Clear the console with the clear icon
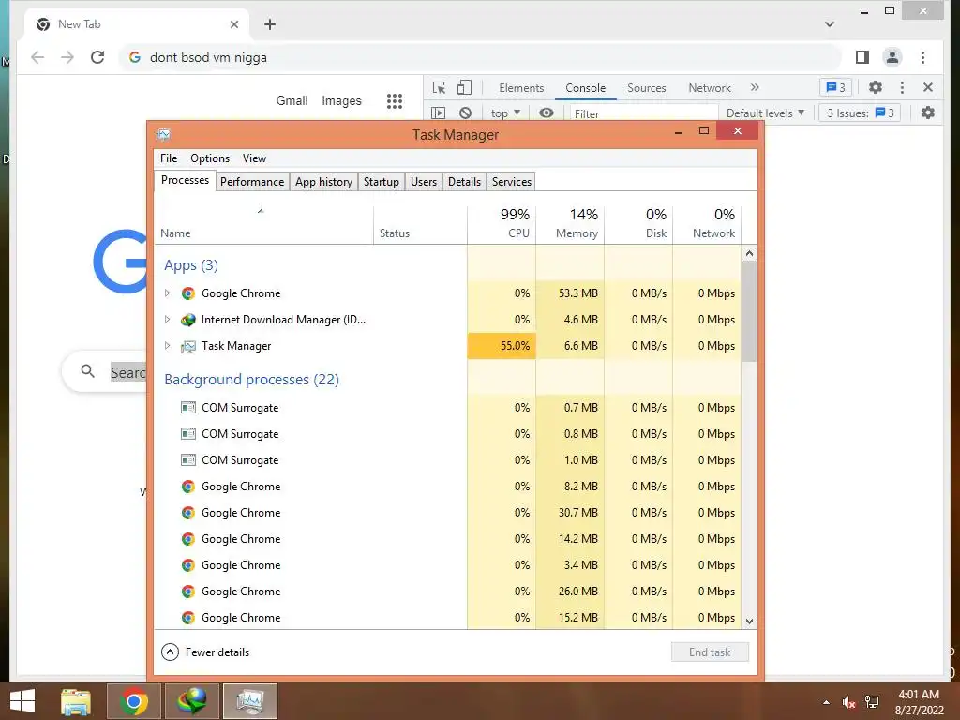 coord(465,113)
